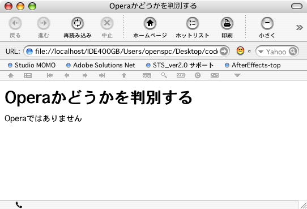307x209 pixels.
Task: Click the stop (中止) icon
Action: 107,23
